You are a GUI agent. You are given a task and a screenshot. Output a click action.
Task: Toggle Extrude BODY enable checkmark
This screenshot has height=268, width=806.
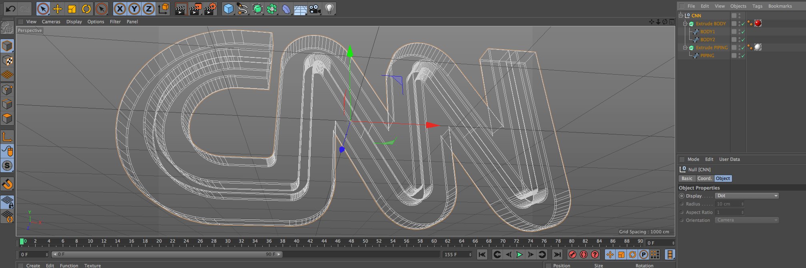(743, 24)
